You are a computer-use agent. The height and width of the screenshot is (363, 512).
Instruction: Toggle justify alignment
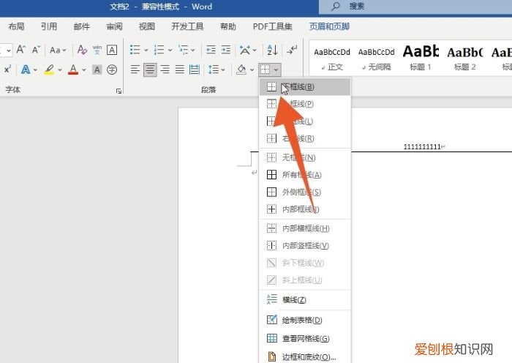(x=180, y=70)
